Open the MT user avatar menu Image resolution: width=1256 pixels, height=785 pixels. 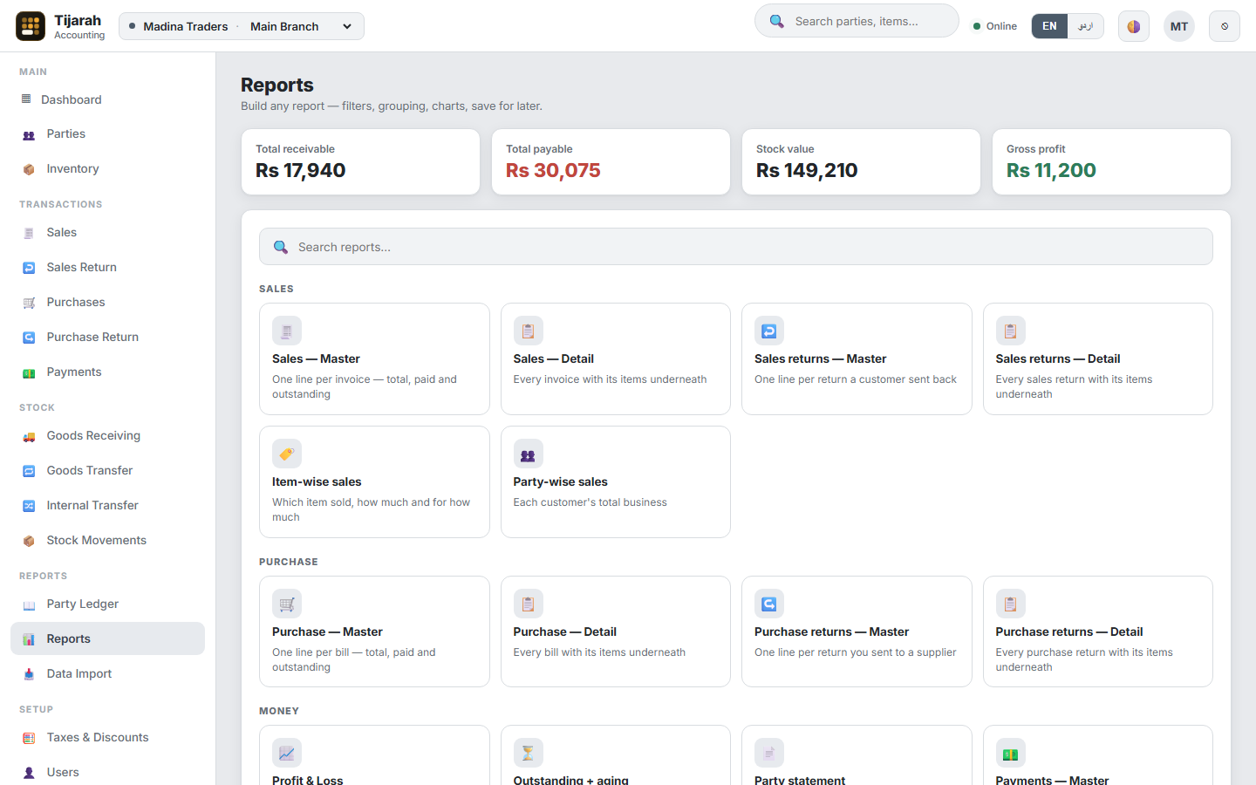point(1179,26)
